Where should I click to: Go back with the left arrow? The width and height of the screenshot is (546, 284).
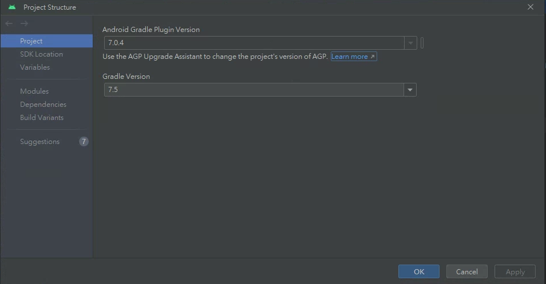(9, 23)
